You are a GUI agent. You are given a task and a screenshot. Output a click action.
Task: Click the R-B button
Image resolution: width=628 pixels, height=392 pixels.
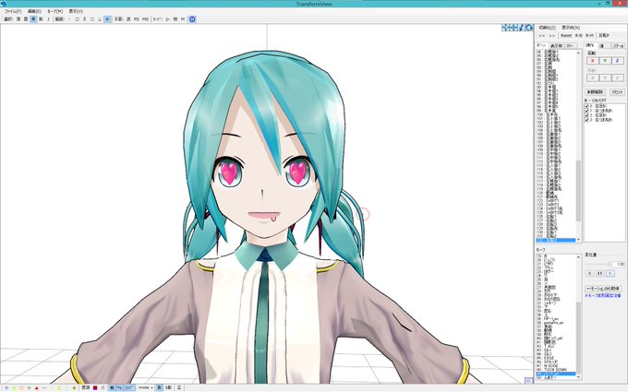point(579,36)
